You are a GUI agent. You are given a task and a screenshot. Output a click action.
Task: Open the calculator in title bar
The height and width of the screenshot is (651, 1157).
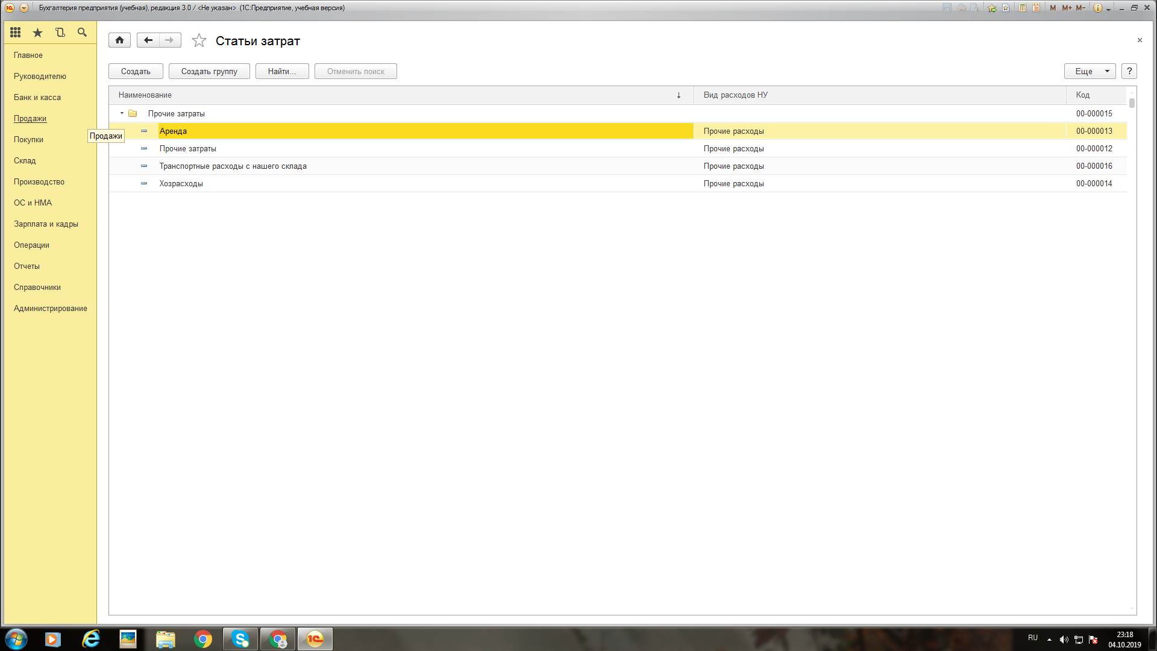[1023, 8]
